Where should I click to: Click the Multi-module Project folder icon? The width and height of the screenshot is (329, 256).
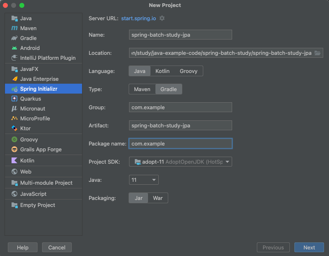(x=14, y=183)
